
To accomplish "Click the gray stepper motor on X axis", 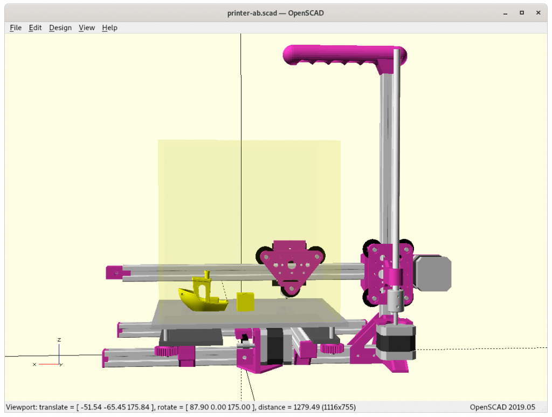I will tap(433, 274).
